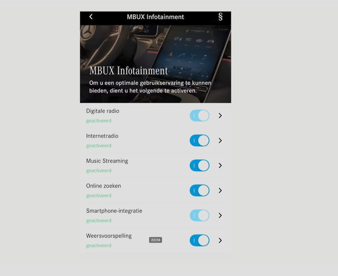338x276 pixels.
Task: Select the Digitale radio label
Action: pyautogui.click(x=103, y=111)
